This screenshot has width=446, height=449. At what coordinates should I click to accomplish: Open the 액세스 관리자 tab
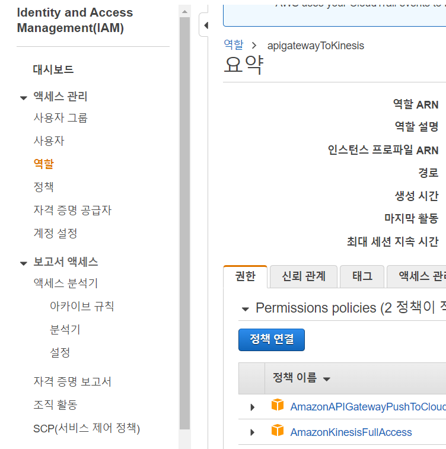tap(416, 276)
